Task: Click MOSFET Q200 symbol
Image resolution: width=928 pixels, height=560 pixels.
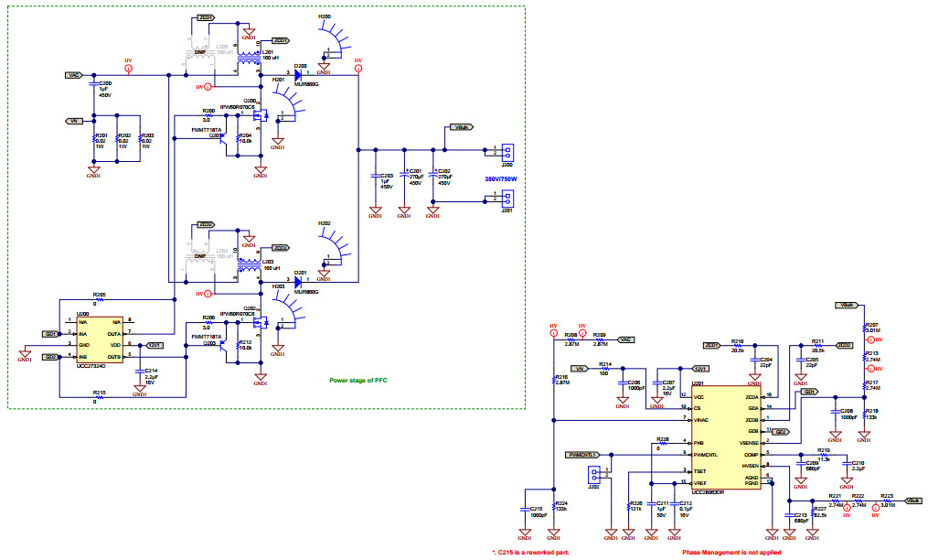Action: pyautogui.click(x=263, y=115)
